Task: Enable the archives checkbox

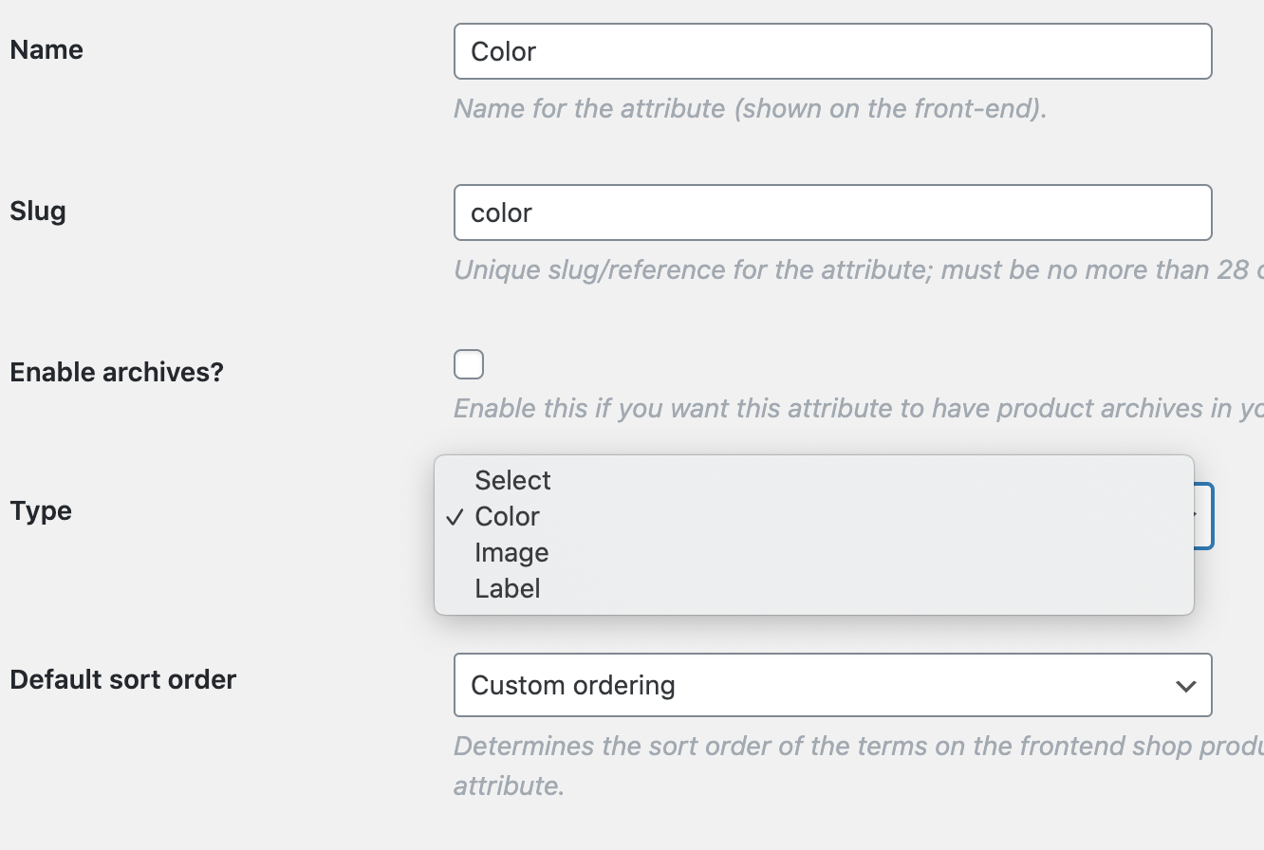Action: pos(469,364)
